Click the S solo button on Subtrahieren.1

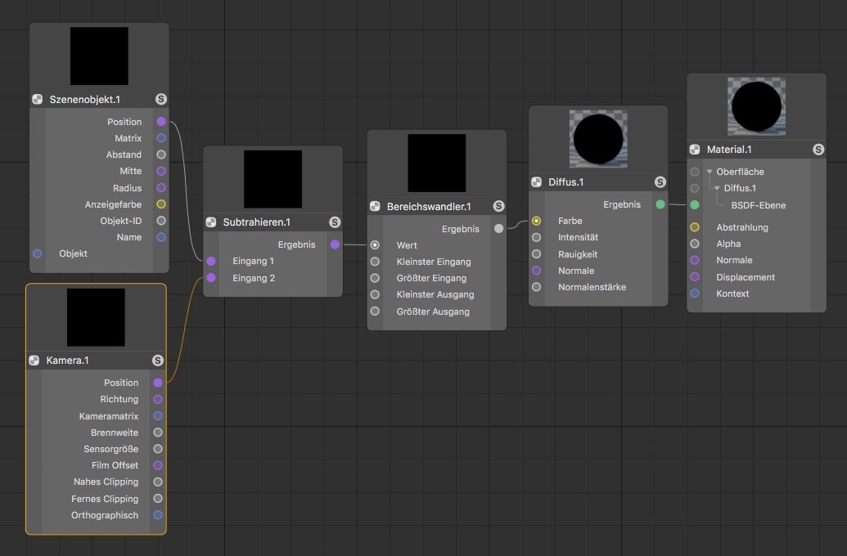(x=335, y=222)
